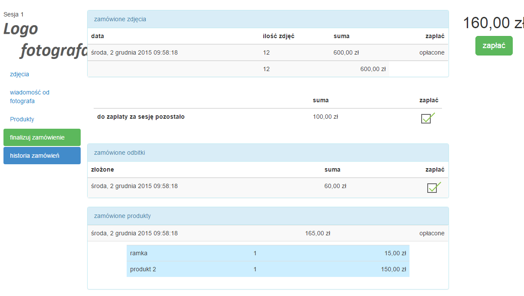The width and height of the screenshot is (524, 296).
Task: Toggle payment checkbox for ordered prints
Action: (432, 188)
